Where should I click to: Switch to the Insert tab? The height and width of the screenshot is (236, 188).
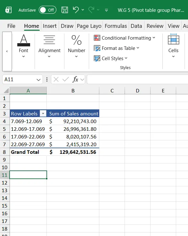(50, 26)
